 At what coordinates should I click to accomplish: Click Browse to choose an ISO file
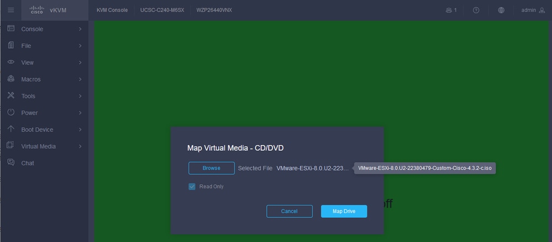coord(212,168)
